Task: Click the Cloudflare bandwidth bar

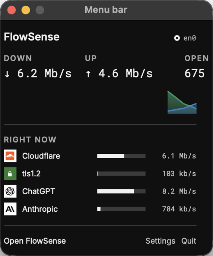Action: coord(121,156)
